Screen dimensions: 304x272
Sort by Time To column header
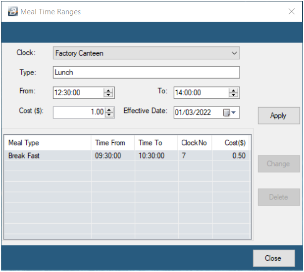(x=156, y=143)
